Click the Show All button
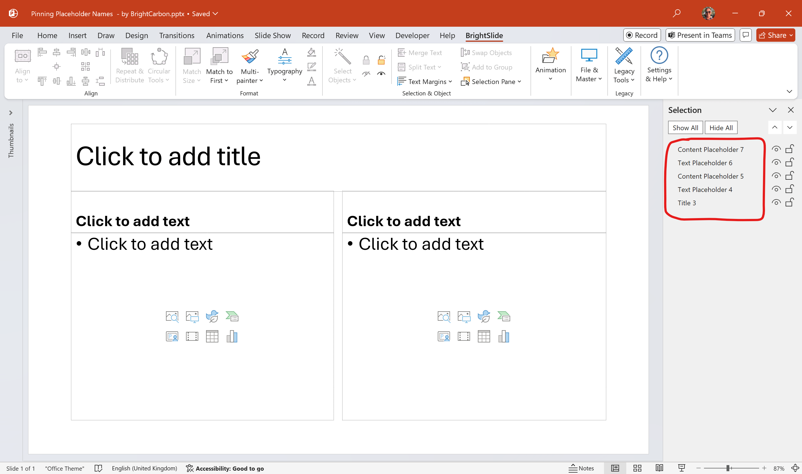The width and height of the screenshot is (802, 474). click(x=686, y=127)
